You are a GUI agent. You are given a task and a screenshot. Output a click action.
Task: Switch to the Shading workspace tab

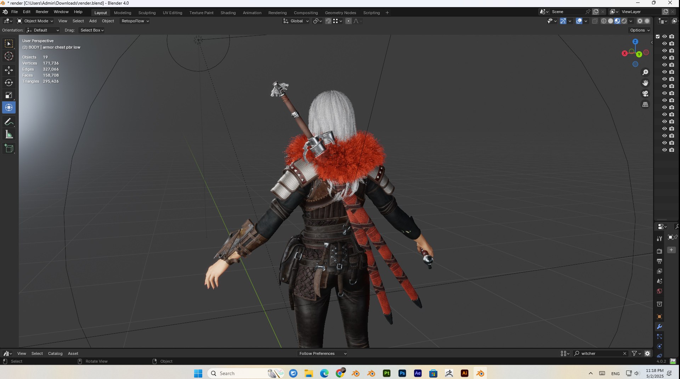(228, 13)
